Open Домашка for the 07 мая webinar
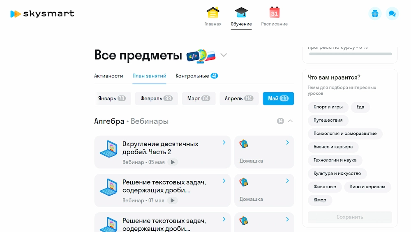 coord(264,191)
